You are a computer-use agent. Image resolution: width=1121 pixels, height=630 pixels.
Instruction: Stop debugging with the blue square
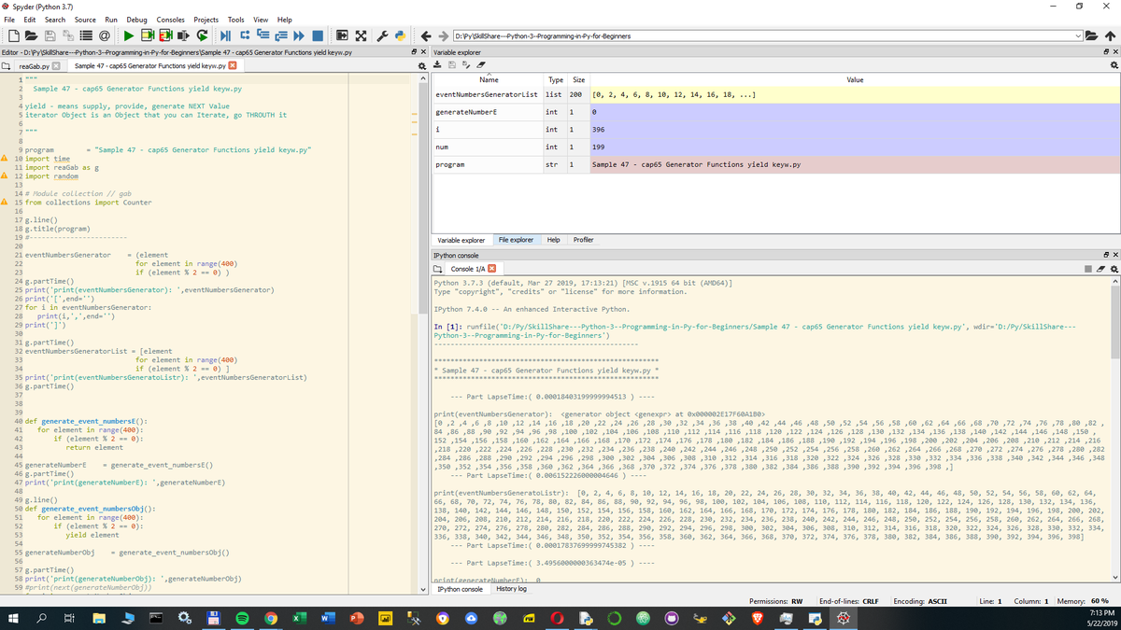[x=318, y=35]
